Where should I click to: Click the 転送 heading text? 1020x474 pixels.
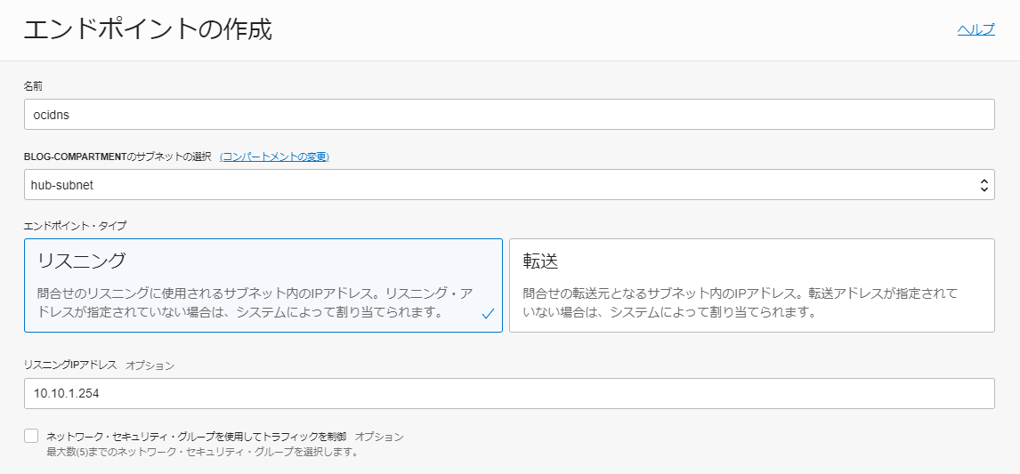(541, 261)
